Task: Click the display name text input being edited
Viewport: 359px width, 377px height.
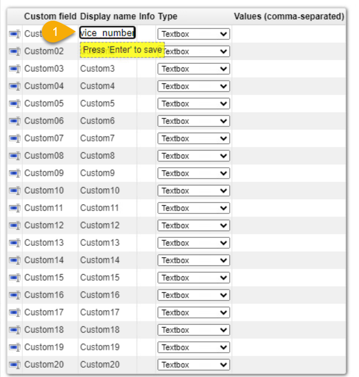Action: point(108,33)
